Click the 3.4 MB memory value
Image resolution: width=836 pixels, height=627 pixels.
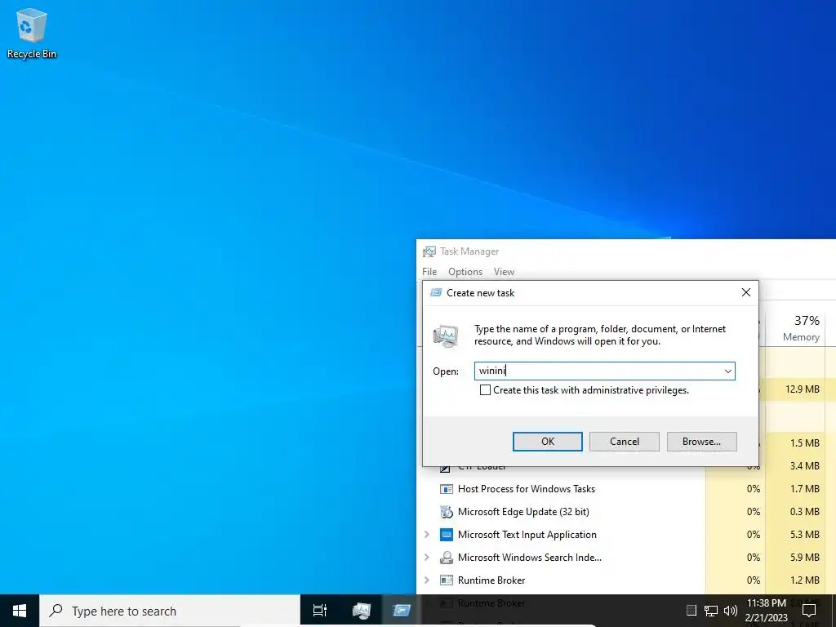point(804,466)
